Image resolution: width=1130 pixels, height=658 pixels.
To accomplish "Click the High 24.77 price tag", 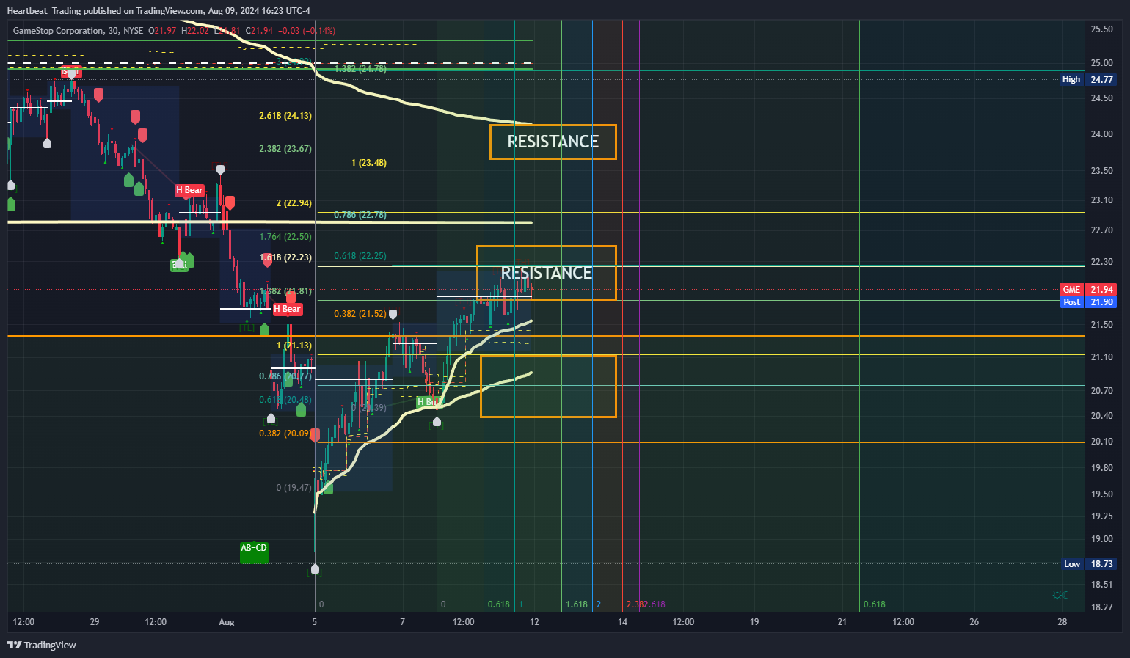I will tap(1088, 79).
